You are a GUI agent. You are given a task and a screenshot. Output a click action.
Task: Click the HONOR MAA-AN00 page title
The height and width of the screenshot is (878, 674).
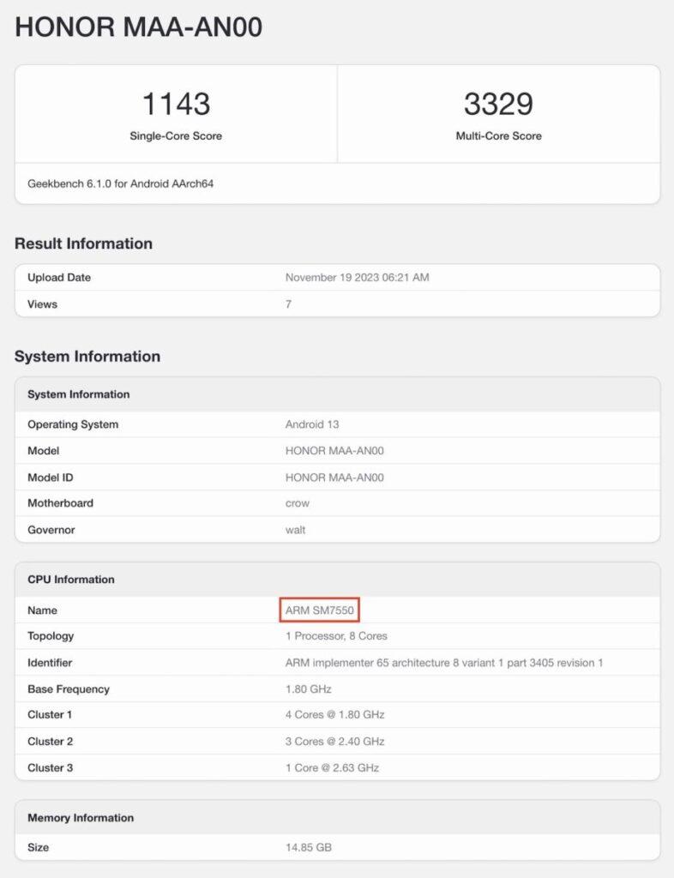pyautogui.click(x=138, y=27)
